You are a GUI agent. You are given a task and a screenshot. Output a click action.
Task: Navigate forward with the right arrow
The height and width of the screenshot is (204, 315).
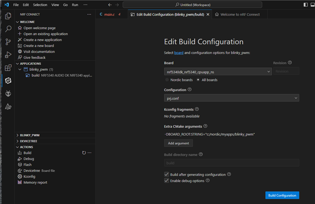coord(117,5)
